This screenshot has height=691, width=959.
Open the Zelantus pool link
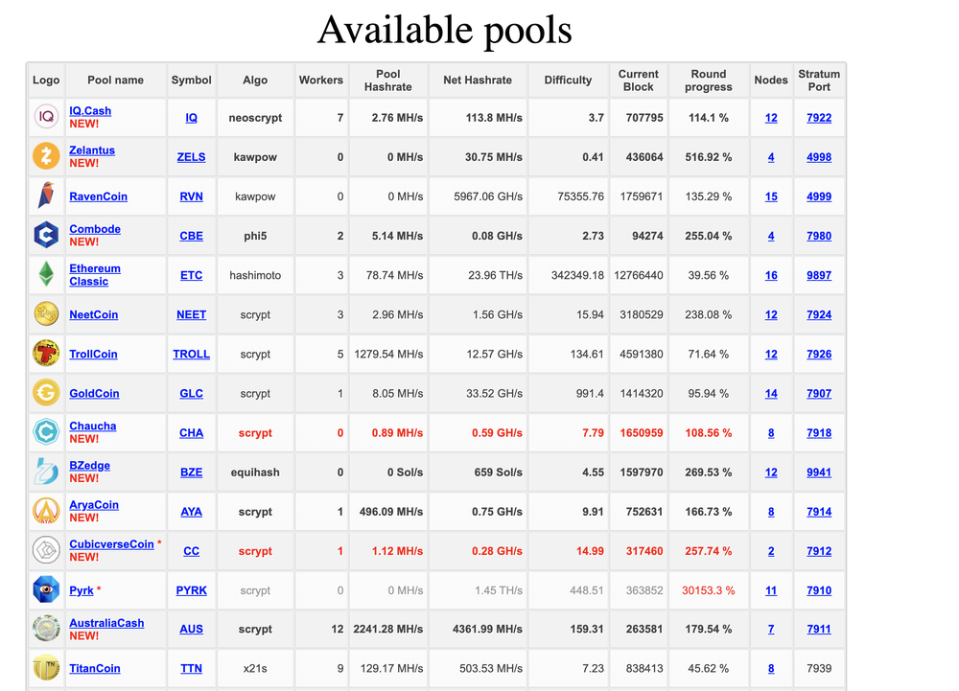[92, 150]
